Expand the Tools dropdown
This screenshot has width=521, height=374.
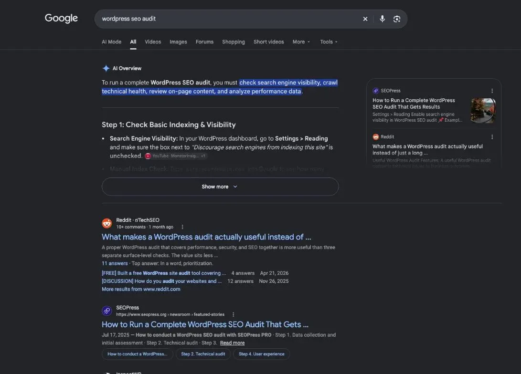click(x=329, y=42)
